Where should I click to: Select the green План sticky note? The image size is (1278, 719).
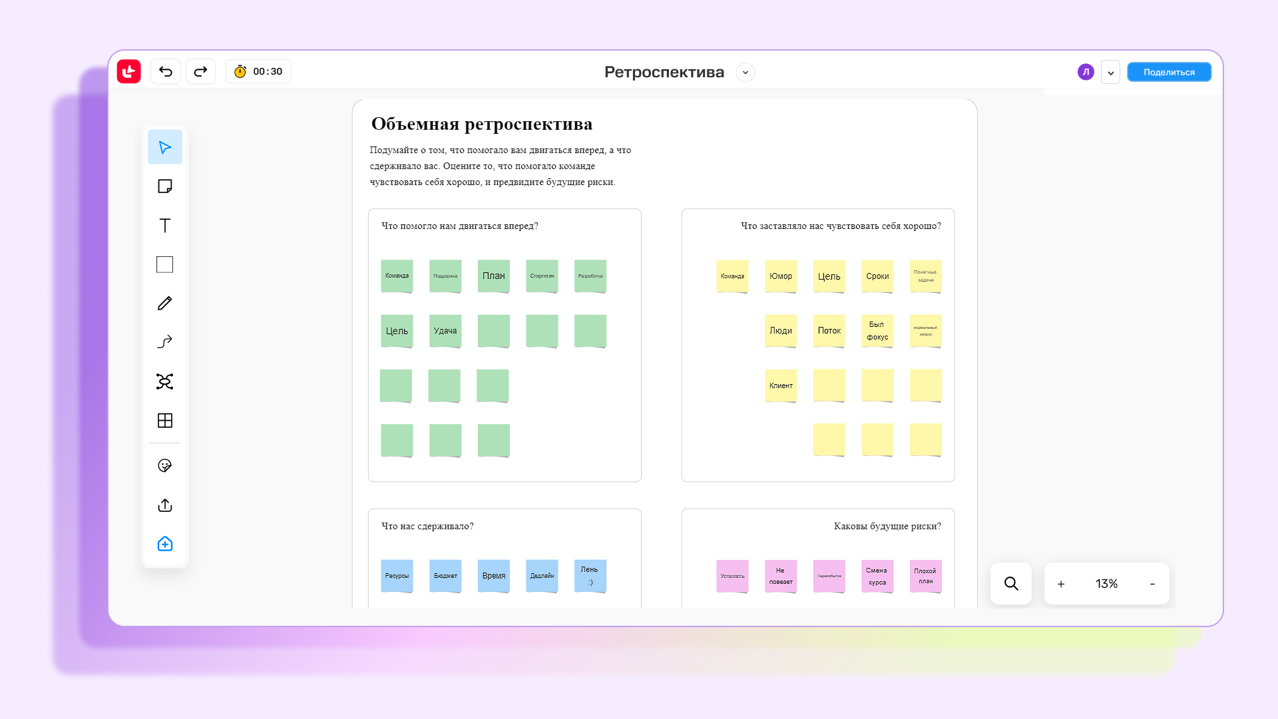tap(493, 276)
